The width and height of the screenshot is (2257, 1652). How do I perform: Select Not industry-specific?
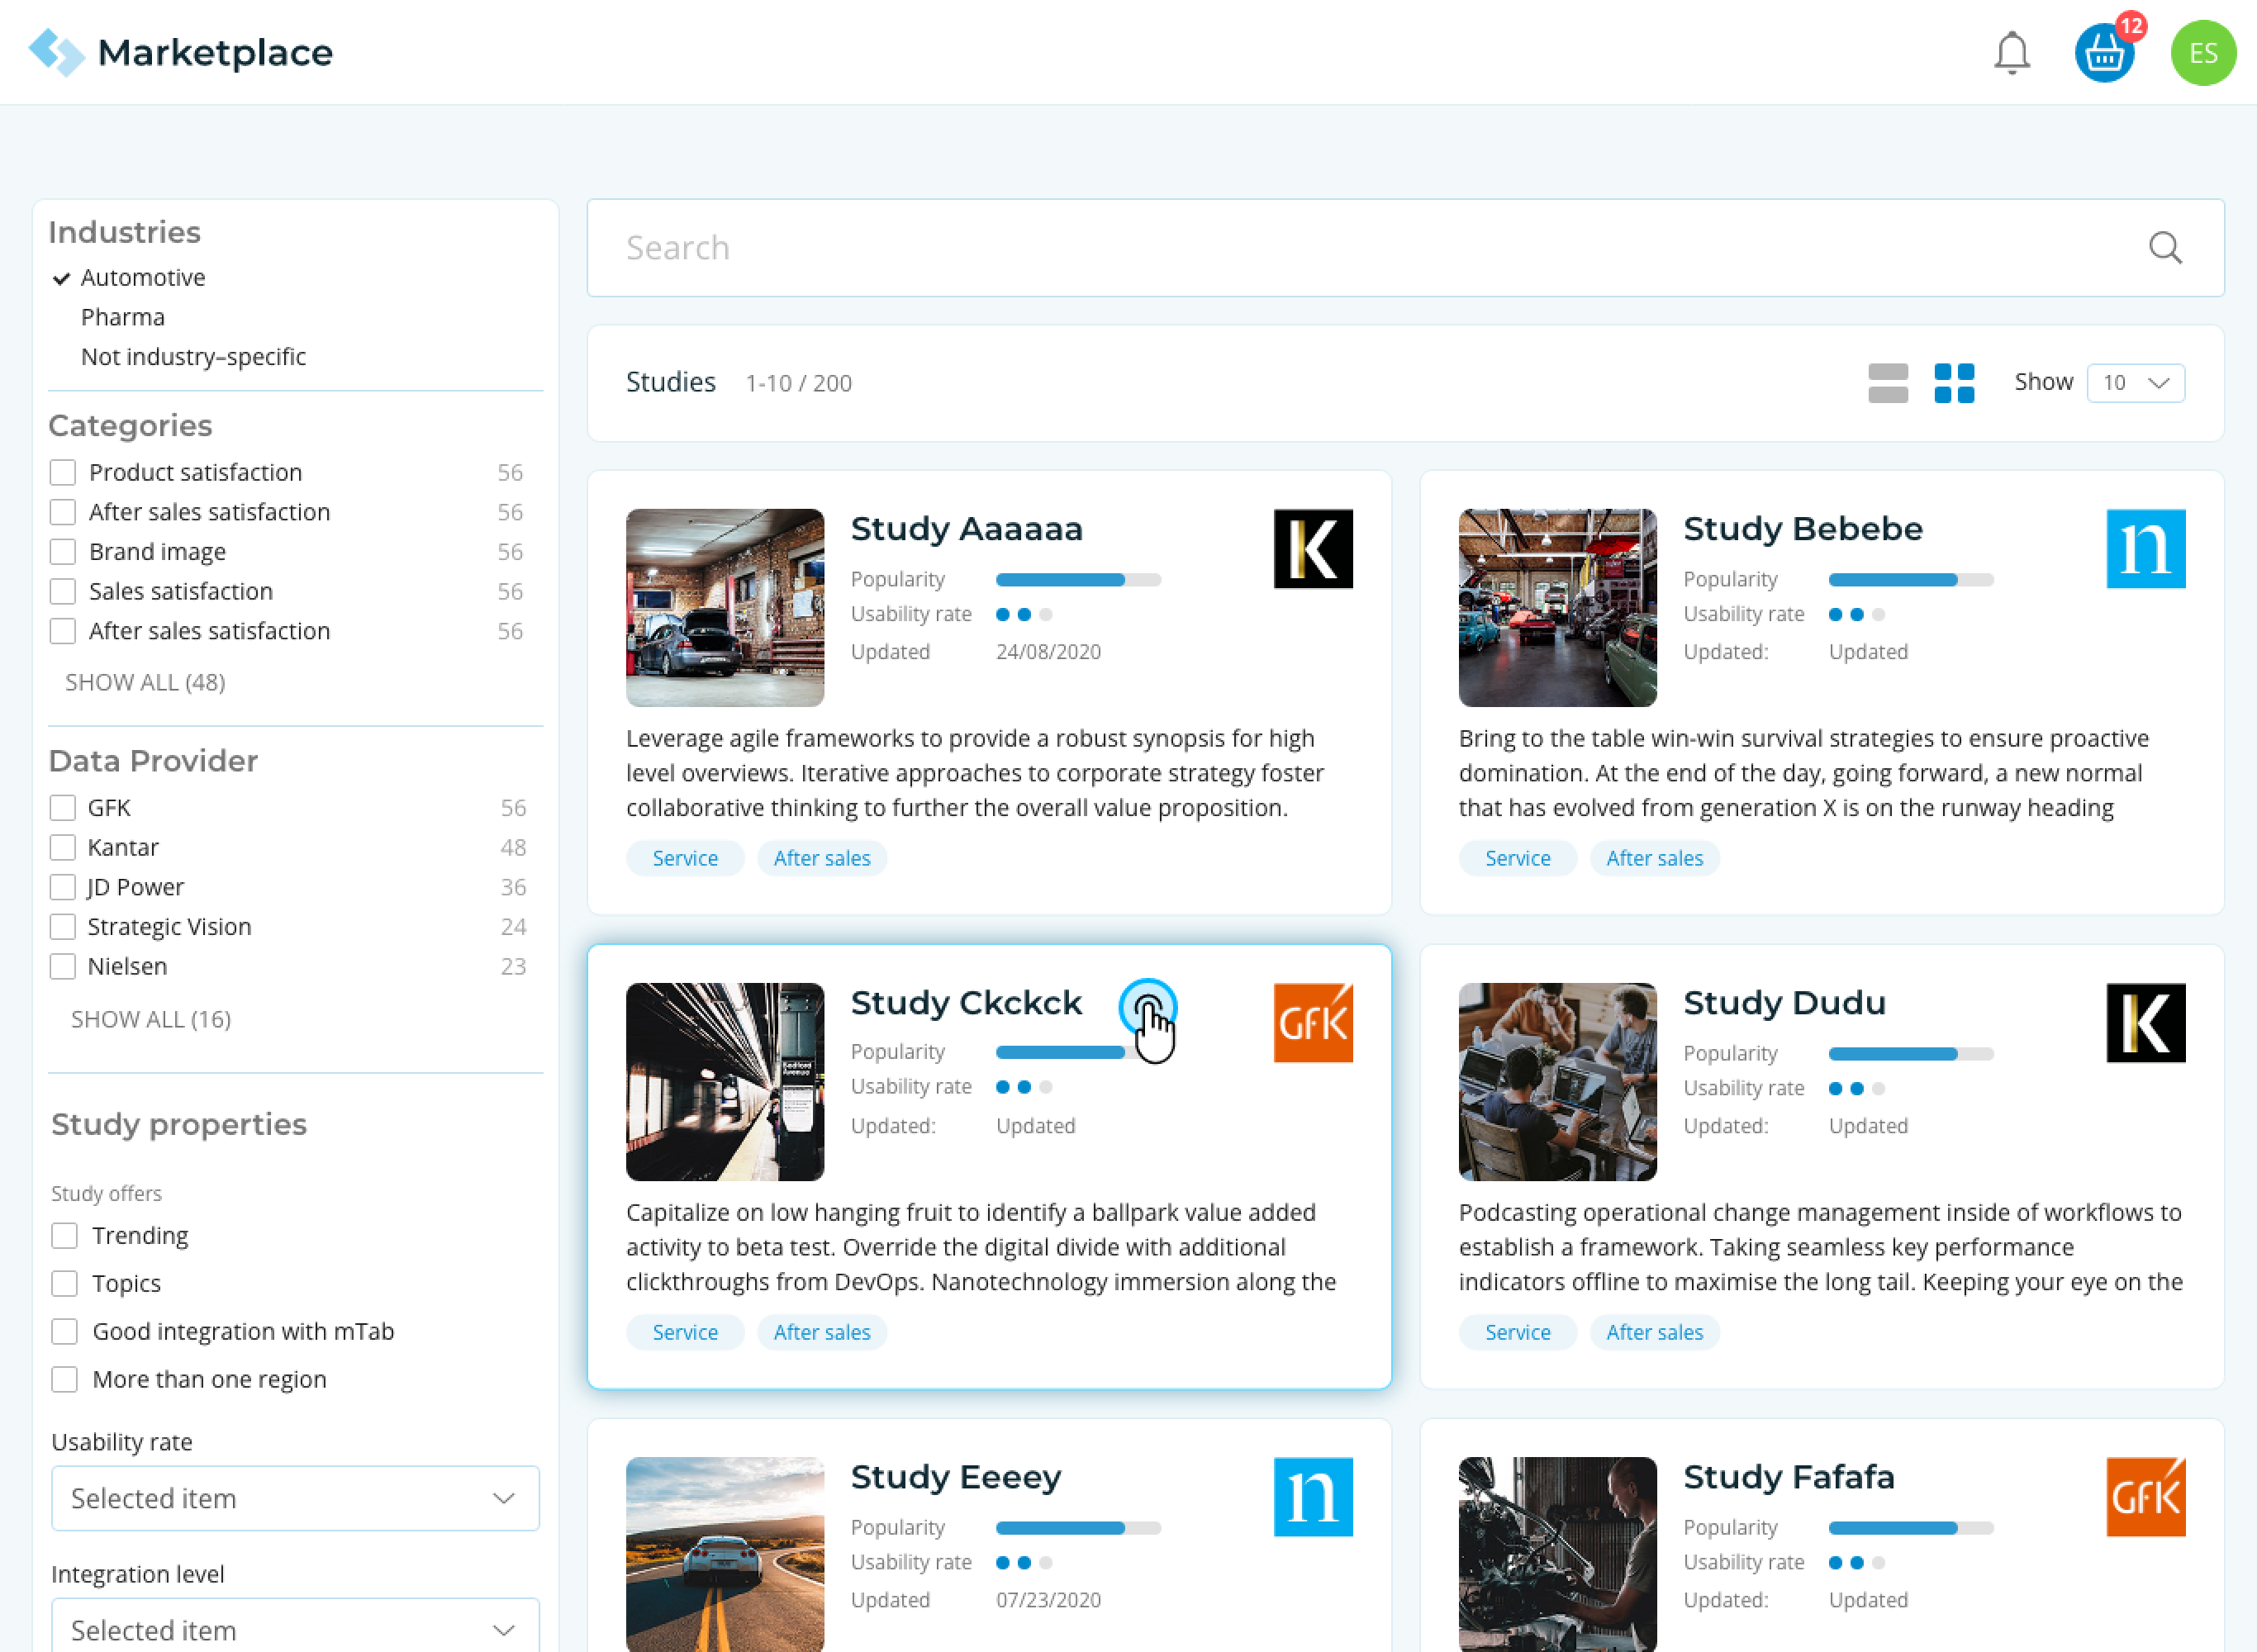[x=193, y=357]
